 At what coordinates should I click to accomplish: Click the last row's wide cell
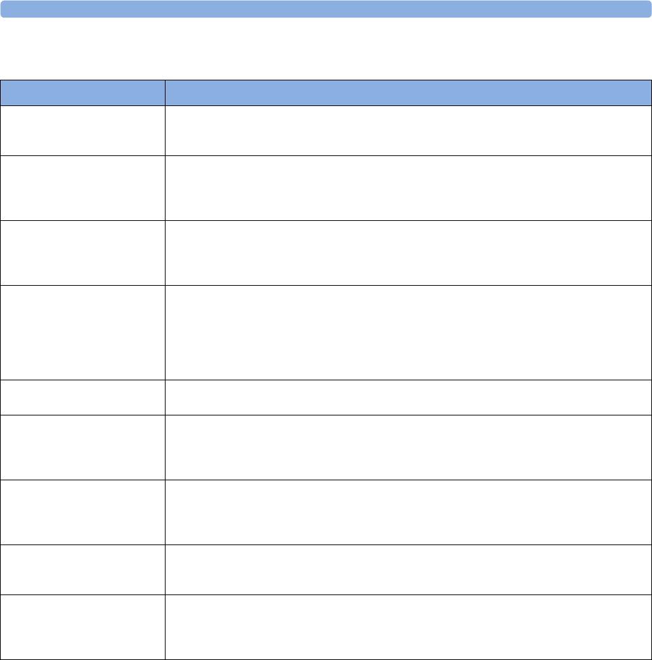tap(408, 627)
